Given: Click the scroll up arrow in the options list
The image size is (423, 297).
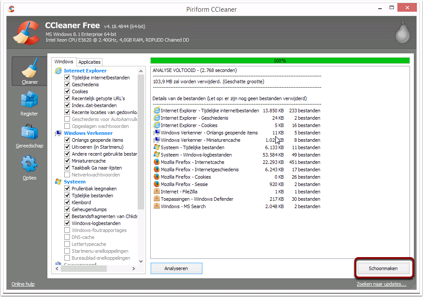Looking at the screenshot, I should [141, 71].
